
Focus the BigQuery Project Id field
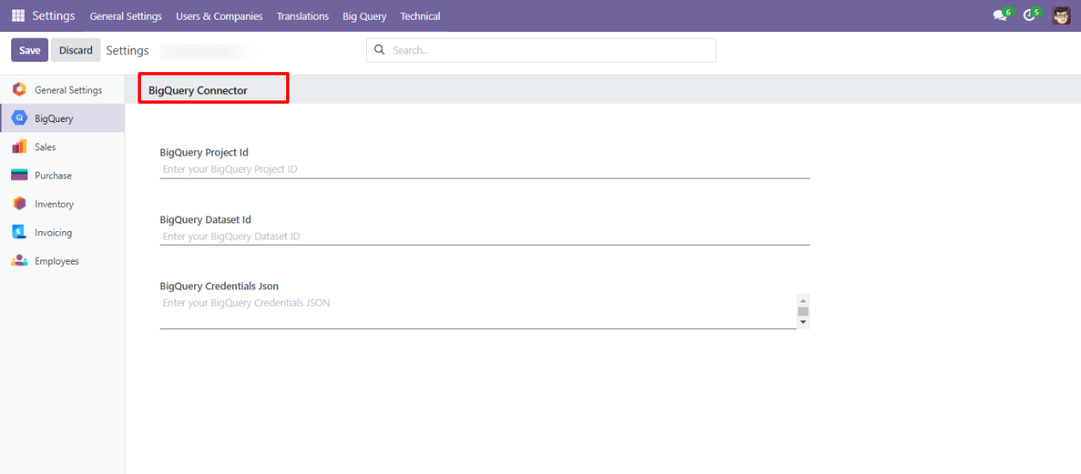pos(485,169)
